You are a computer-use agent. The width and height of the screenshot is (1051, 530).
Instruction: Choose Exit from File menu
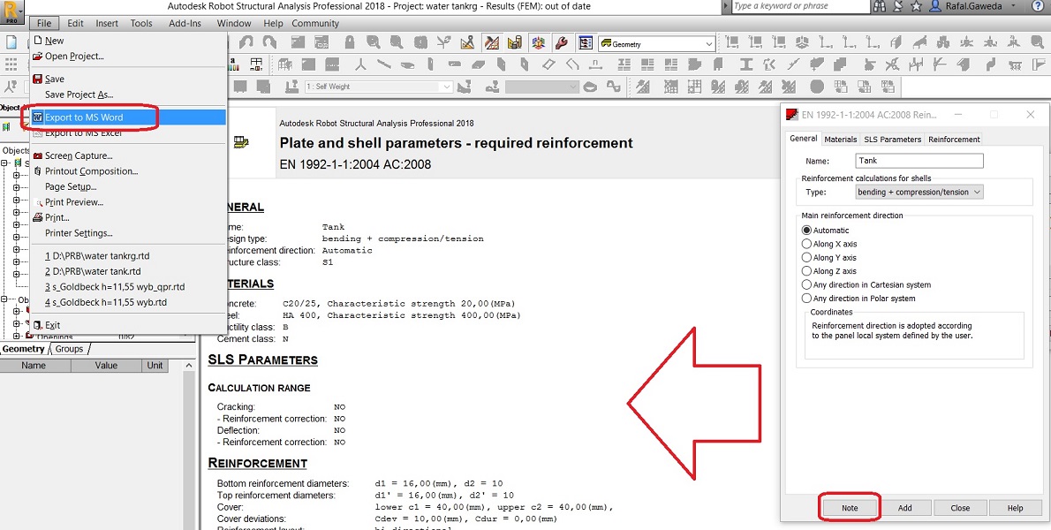click(x=127, y=325)
